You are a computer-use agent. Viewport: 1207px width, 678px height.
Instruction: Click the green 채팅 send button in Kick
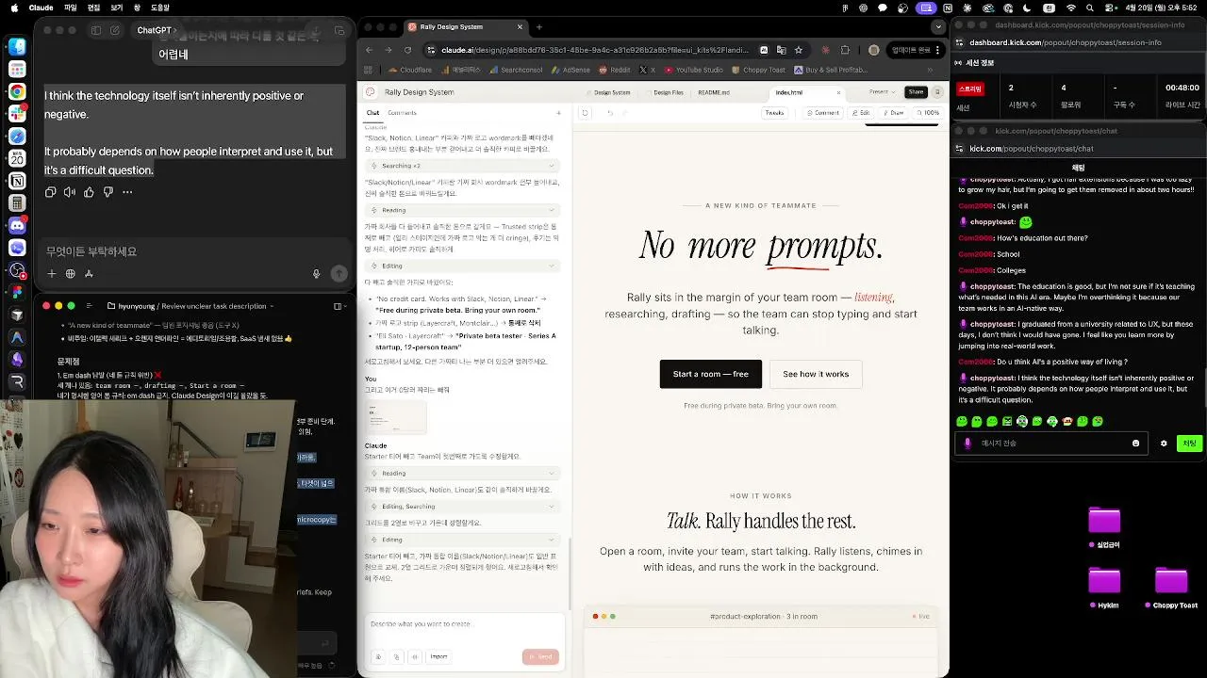(1189, 443)
